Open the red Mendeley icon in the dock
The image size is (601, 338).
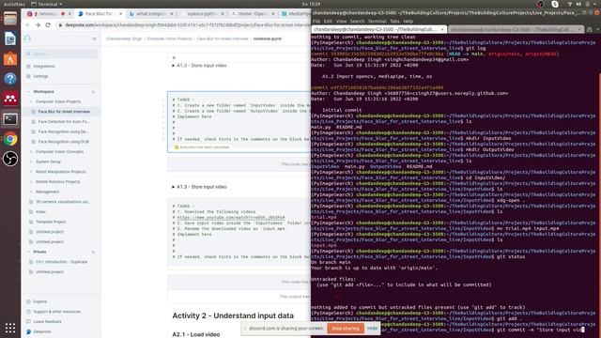10,99
